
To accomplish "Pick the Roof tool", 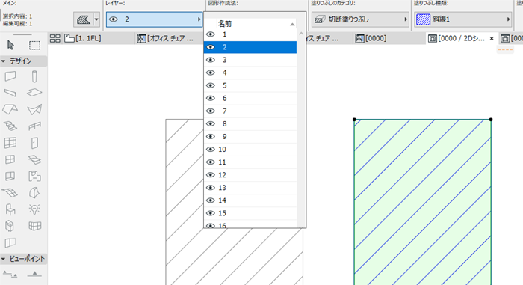I will pyautogui.click(x=10, y=109).
